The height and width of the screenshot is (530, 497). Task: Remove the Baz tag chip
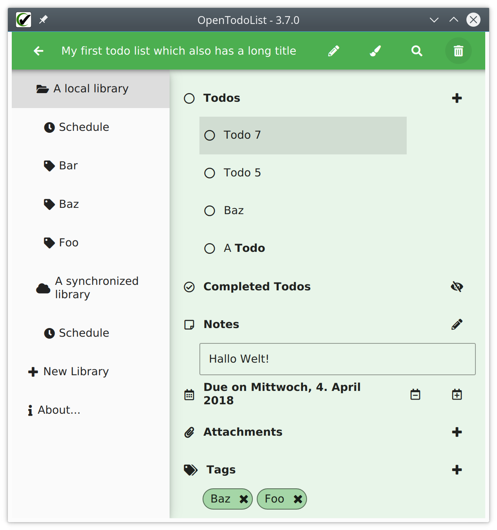click(244, 499)
